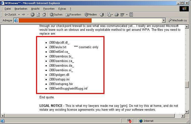
Task: Open the forward history dropdown arrow
Action: click(x=28, y=15)
